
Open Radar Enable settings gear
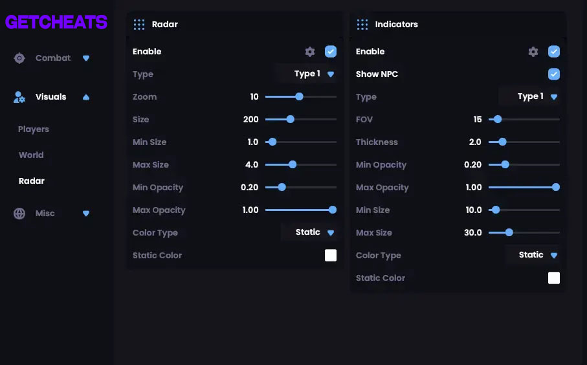[310, 52]
